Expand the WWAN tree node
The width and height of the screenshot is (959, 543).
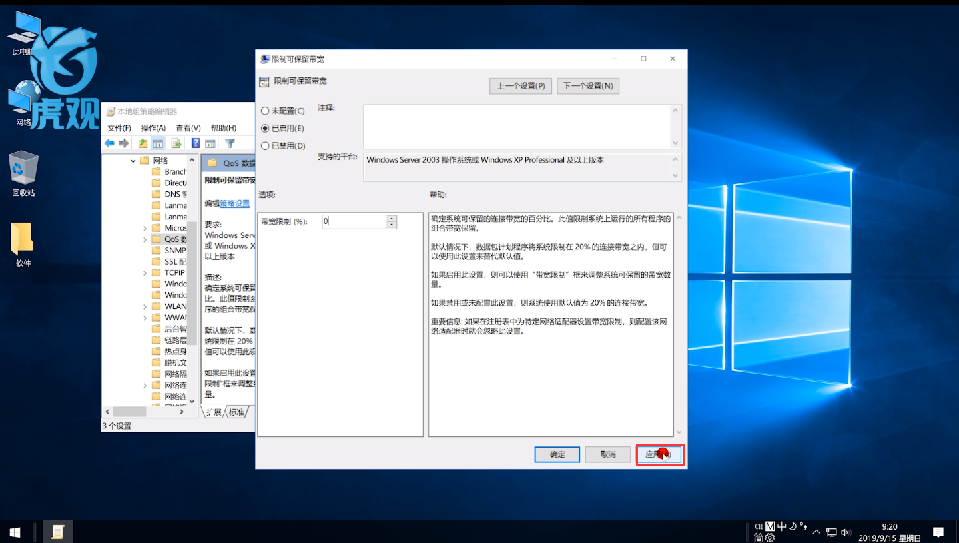pos(145,318)
